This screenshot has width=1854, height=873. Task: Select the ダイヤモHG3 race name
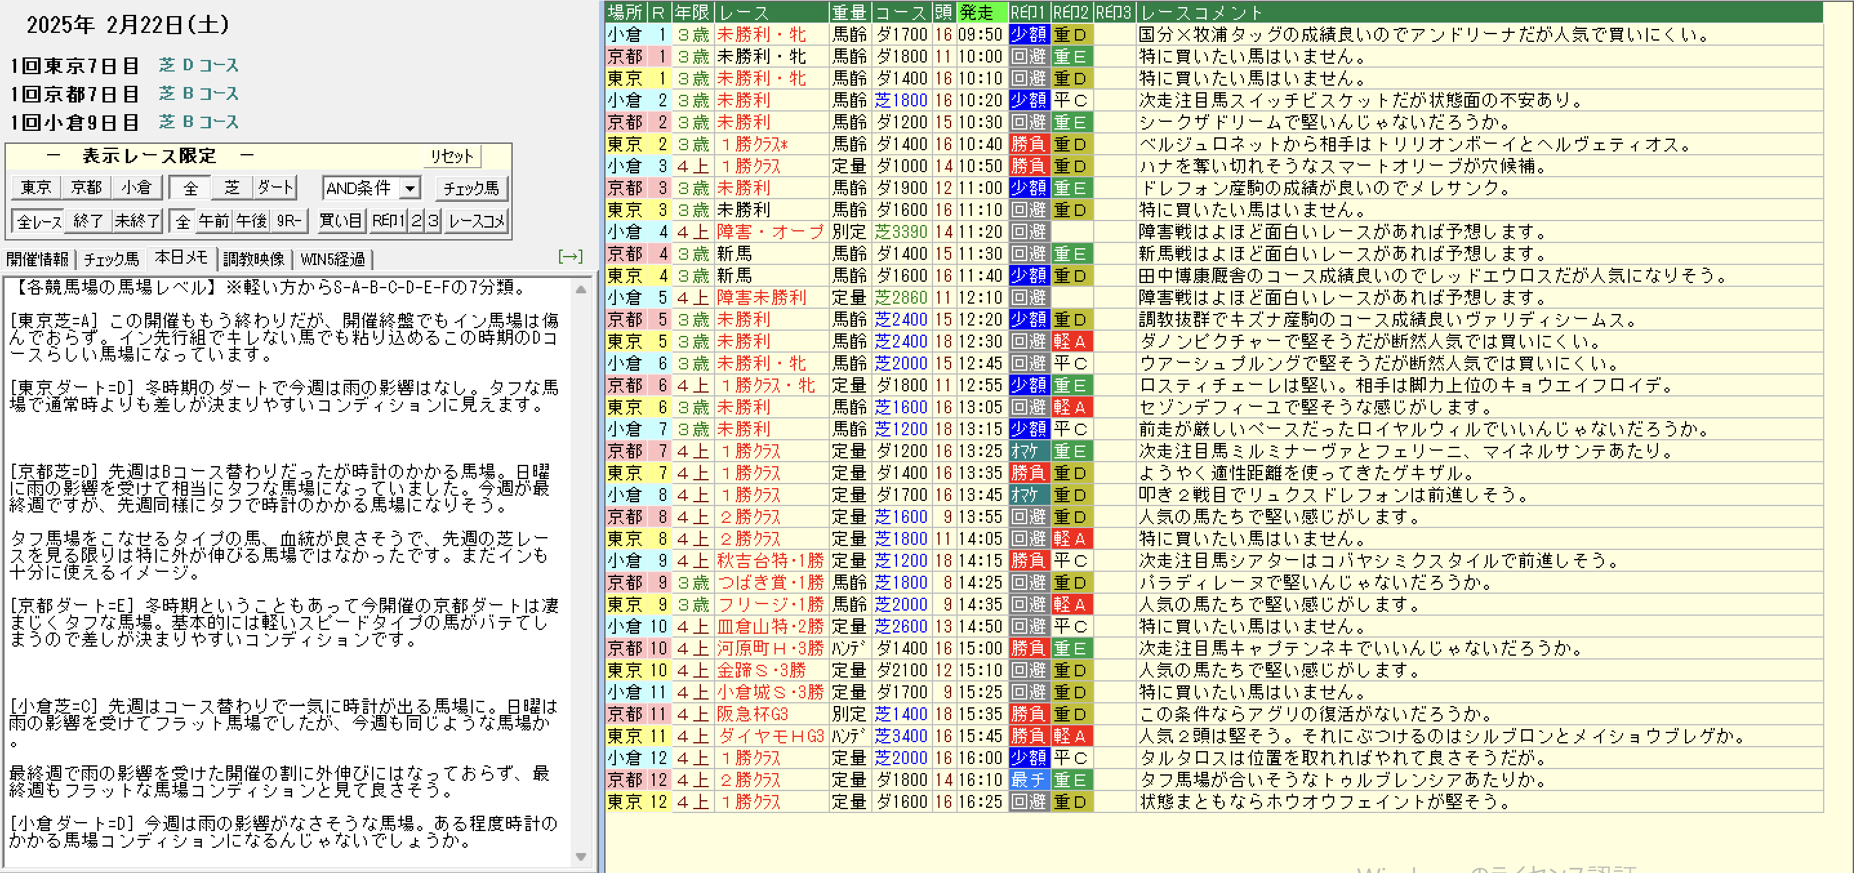pyautogui.click(x=770, y=736)
